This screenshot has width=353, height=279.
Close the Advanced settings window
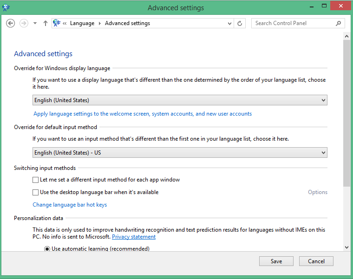pos(341,6)
